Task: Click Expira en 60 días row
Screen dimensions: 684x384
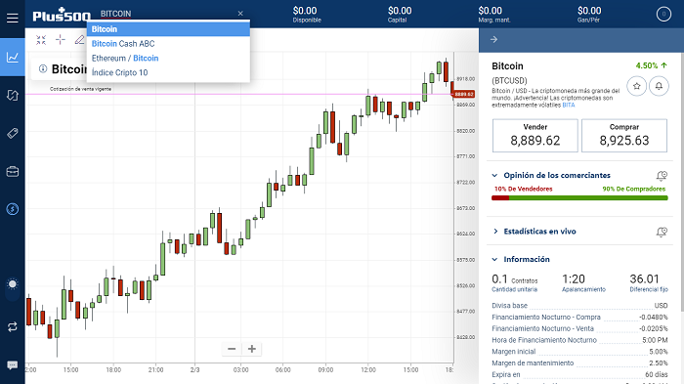Action: click(x=579, y=374)
